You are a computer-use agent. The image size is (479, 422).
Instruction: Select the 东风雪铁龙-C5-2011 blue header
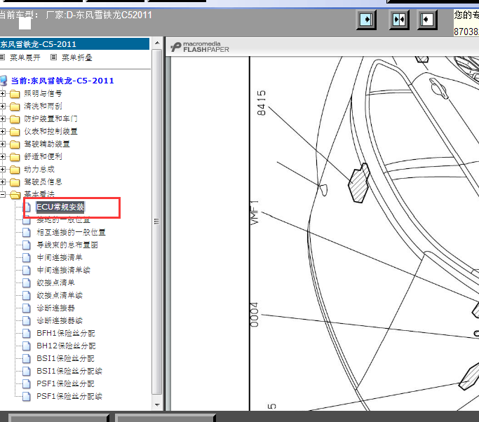(74, 44)
